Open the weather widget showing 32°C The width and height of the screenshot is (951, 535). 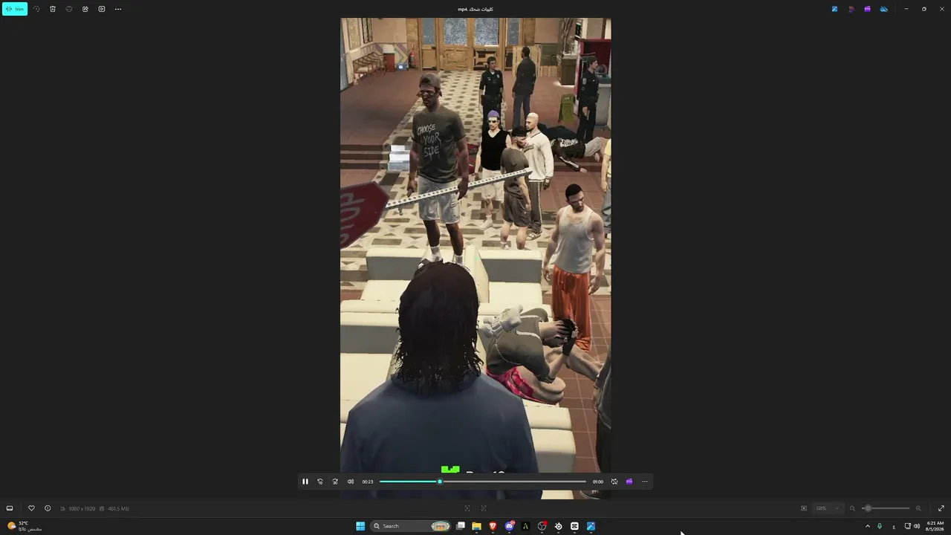tap(24, 526)
